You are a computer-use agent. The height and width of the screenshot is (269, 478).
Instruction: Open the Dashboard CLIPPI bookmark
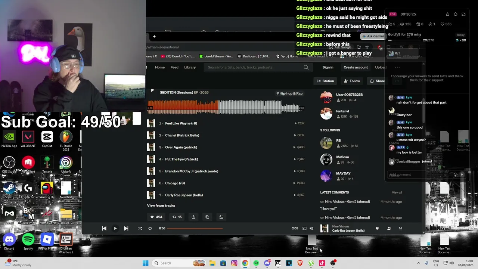[x=254, y=56]
